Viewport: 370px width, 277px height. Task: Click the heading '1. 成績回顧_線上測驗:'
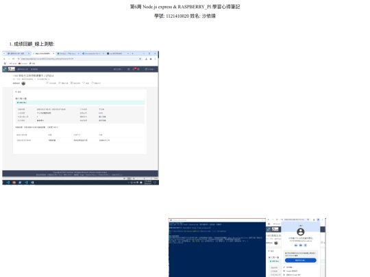click(x=32, y=44)
